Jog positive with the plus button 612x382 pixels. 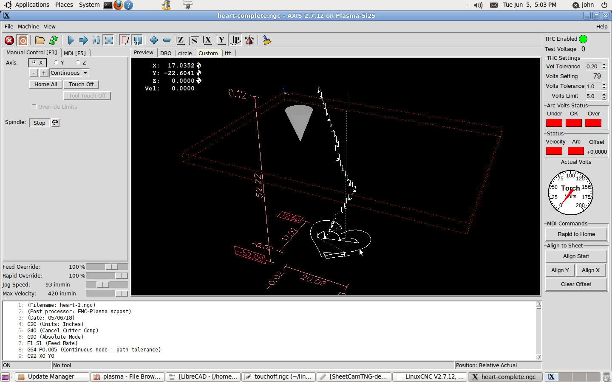coord(44,73)
